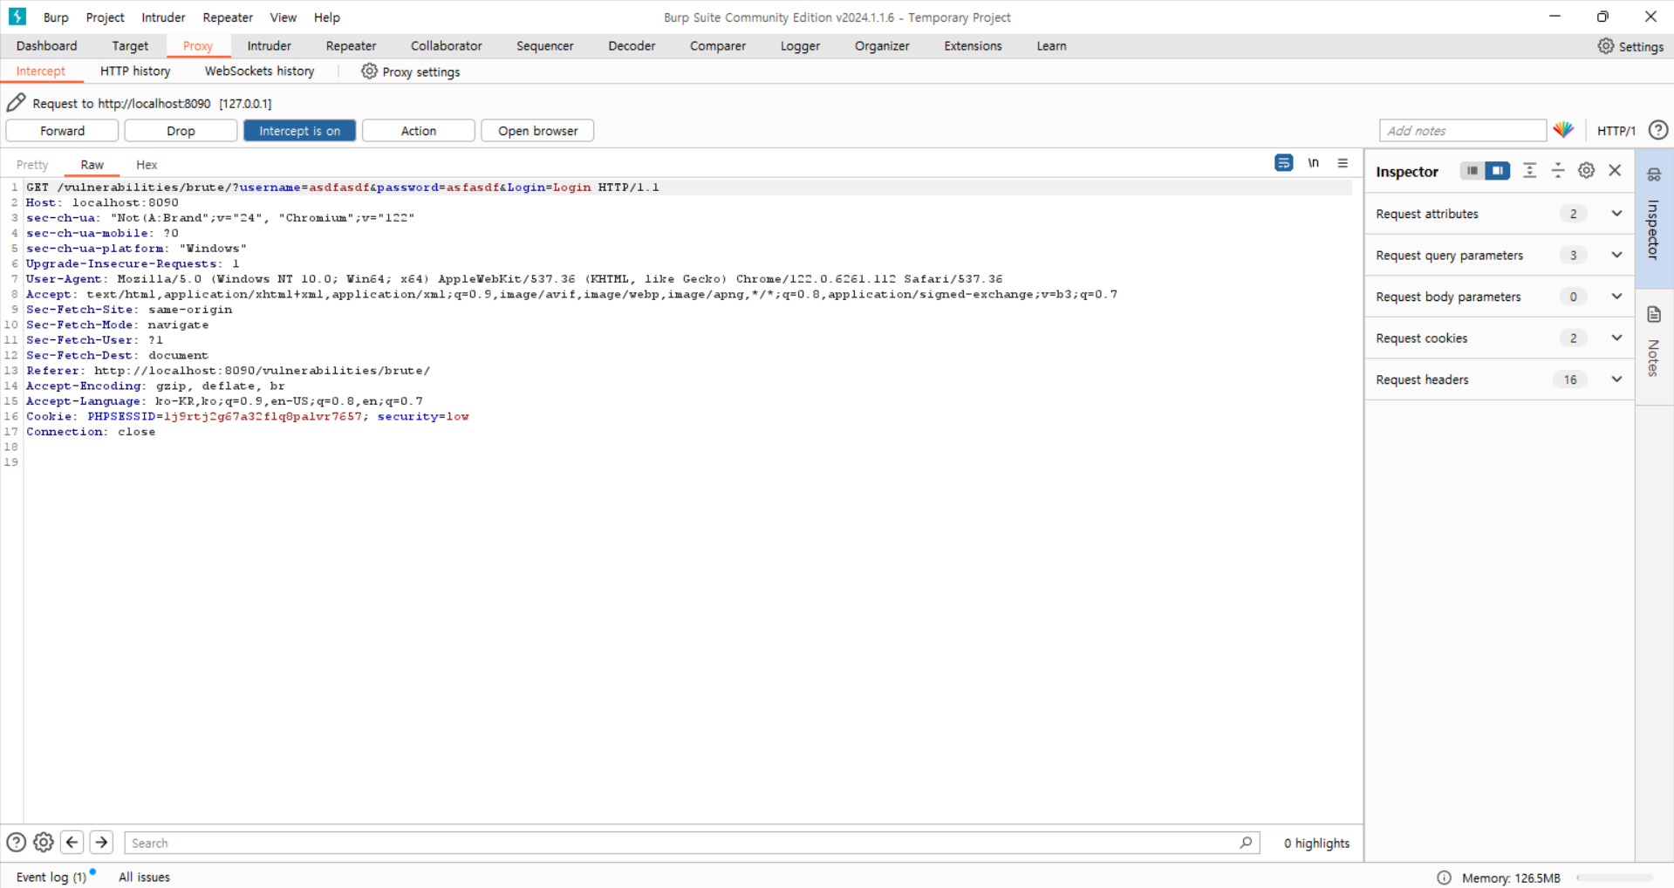Open Proxy settings gear
This screenshot has height=888, width=1674.
click(369, 72)
